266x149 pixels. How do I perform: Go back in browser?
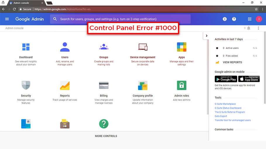[x=4, y=9]
